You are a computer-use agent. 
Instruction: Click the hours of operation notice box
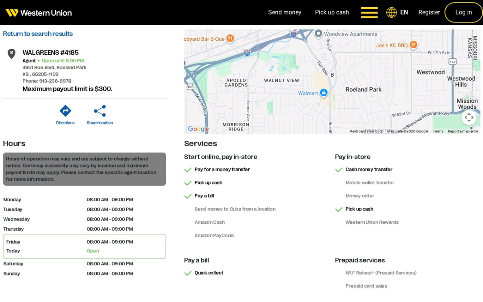85,169
